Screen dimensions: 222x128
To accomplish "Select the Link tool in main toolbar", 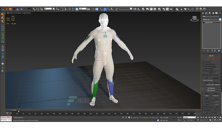I will click(34, 9).
